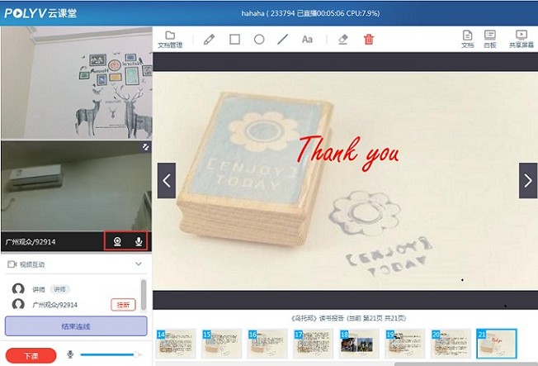Toggle the viewer's webcam in video overlay
538x366 pixels.
point(117,241)
